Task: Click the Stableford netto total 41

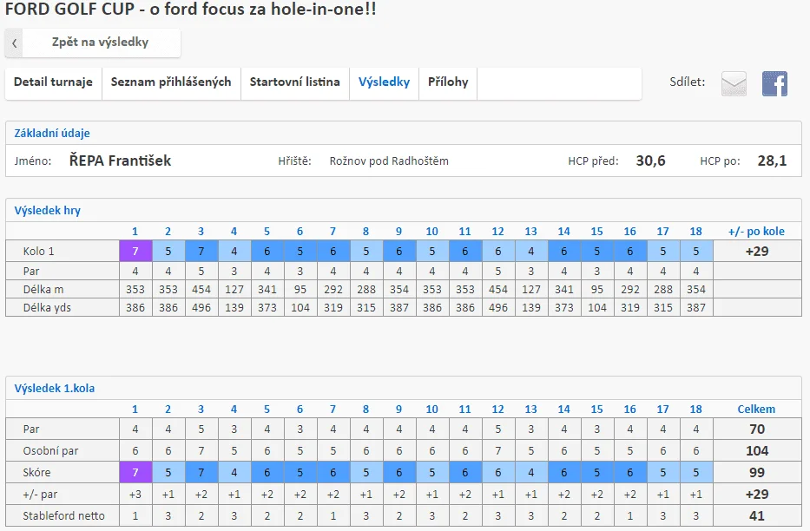Action: tap(757, 516)
